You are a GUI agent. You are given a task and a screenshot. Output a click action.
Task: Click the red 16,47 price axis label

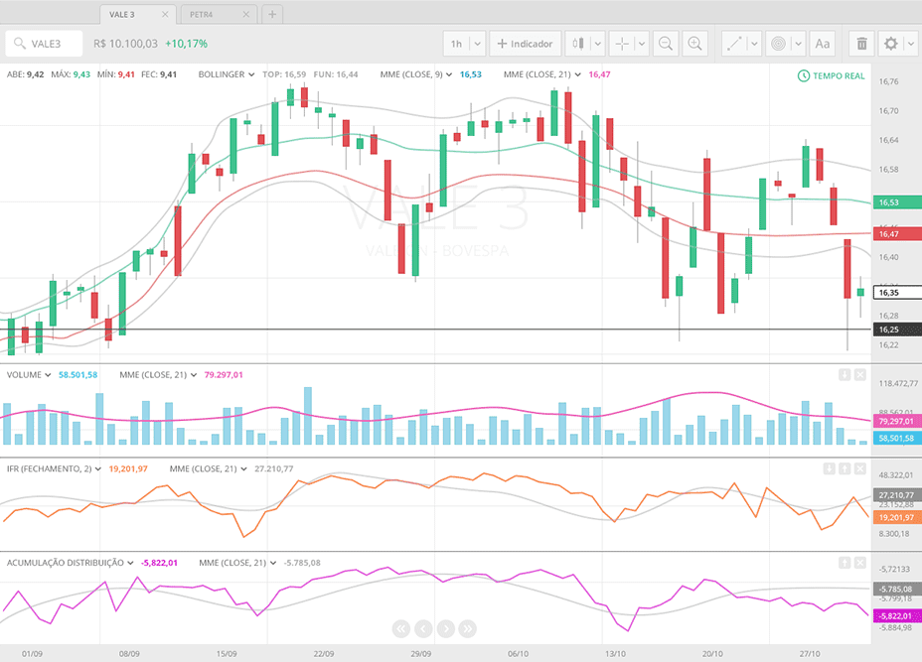click(x=897, y=234)
